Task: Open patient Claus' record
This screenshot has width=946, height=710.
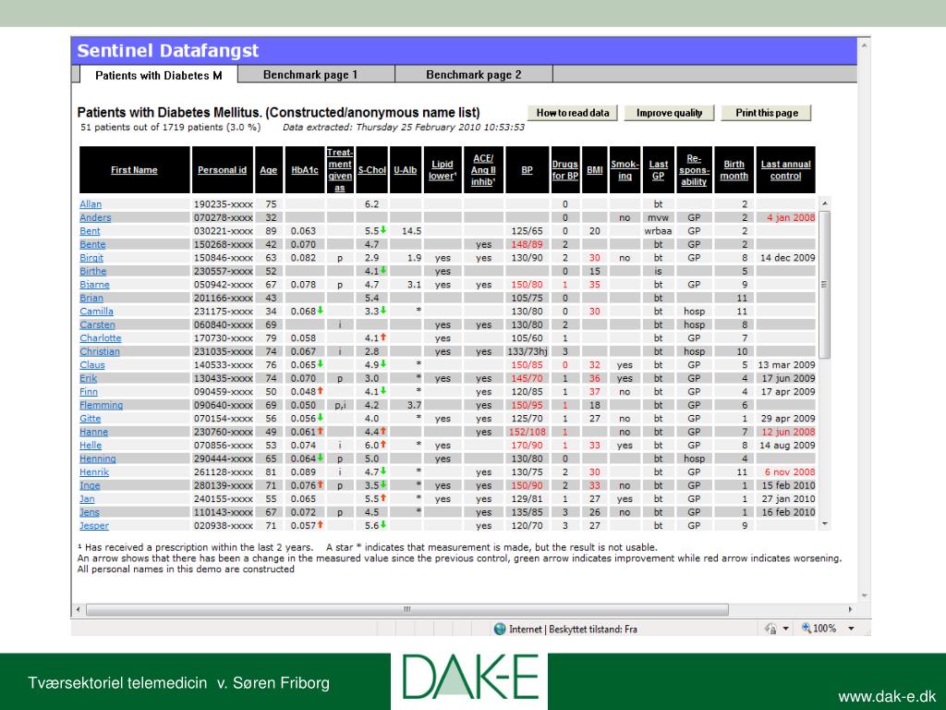Action: click(92, 364)
